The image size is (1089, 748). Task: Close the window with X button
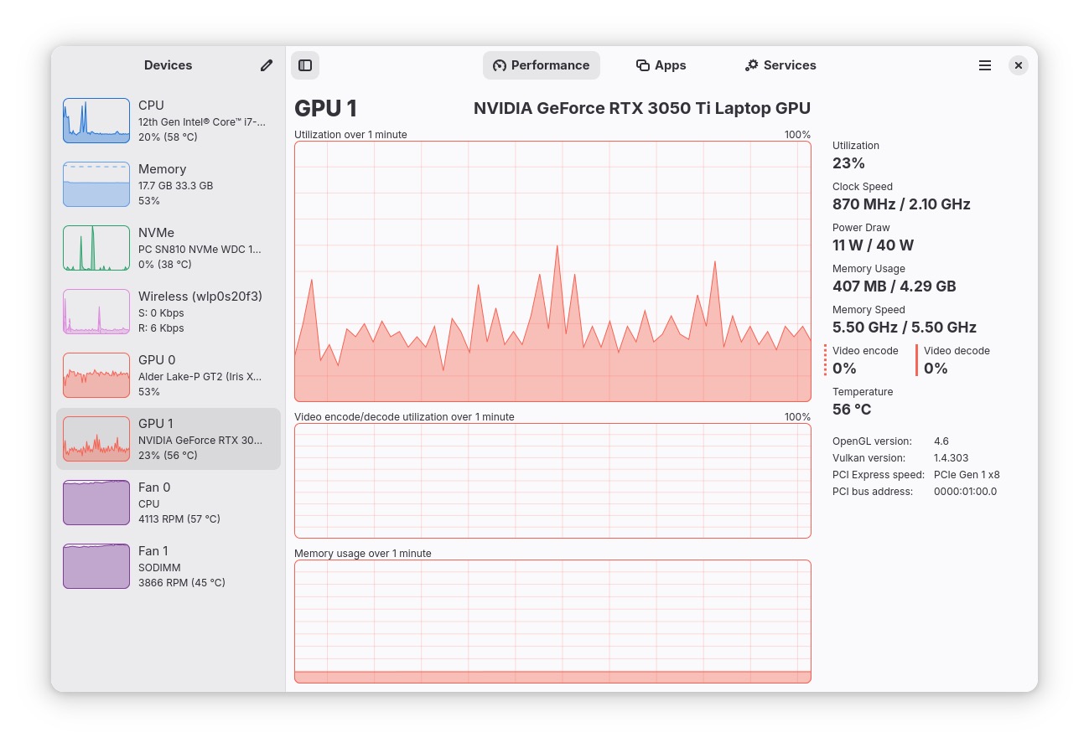1019,65
